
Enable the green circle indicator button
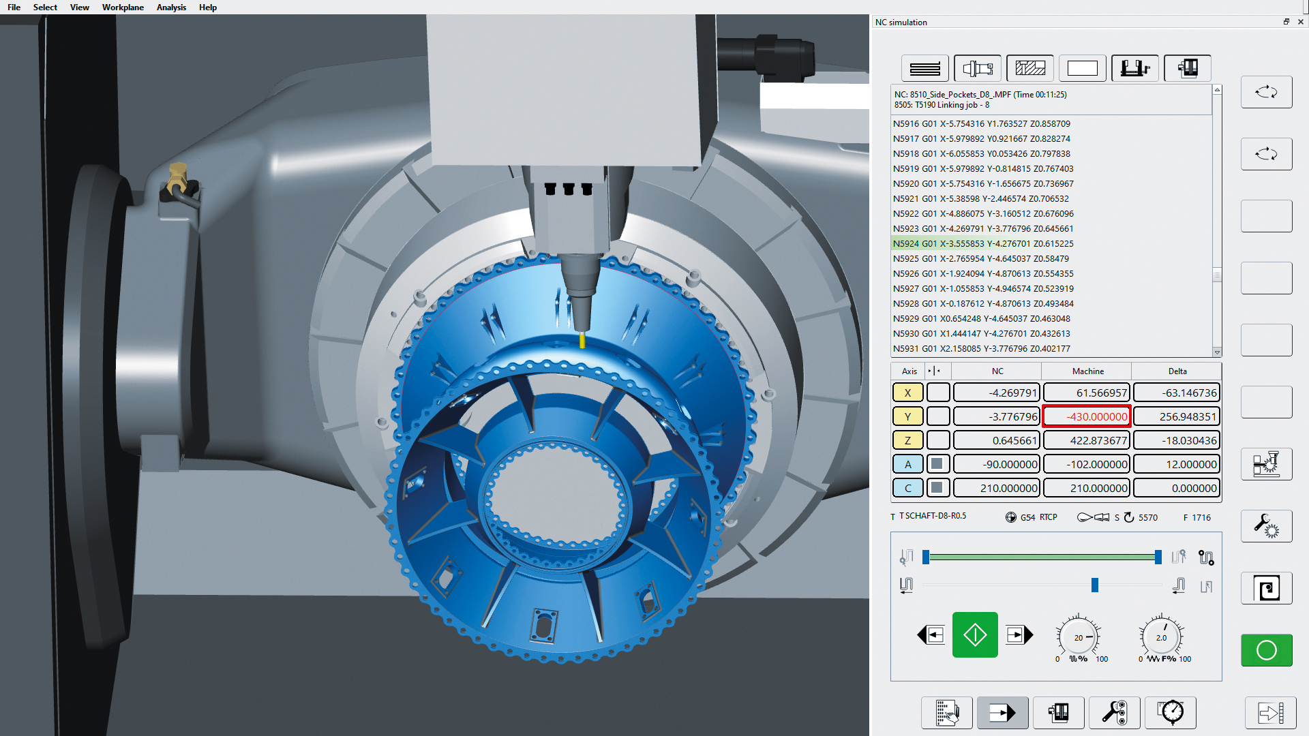click(1267, 650)
